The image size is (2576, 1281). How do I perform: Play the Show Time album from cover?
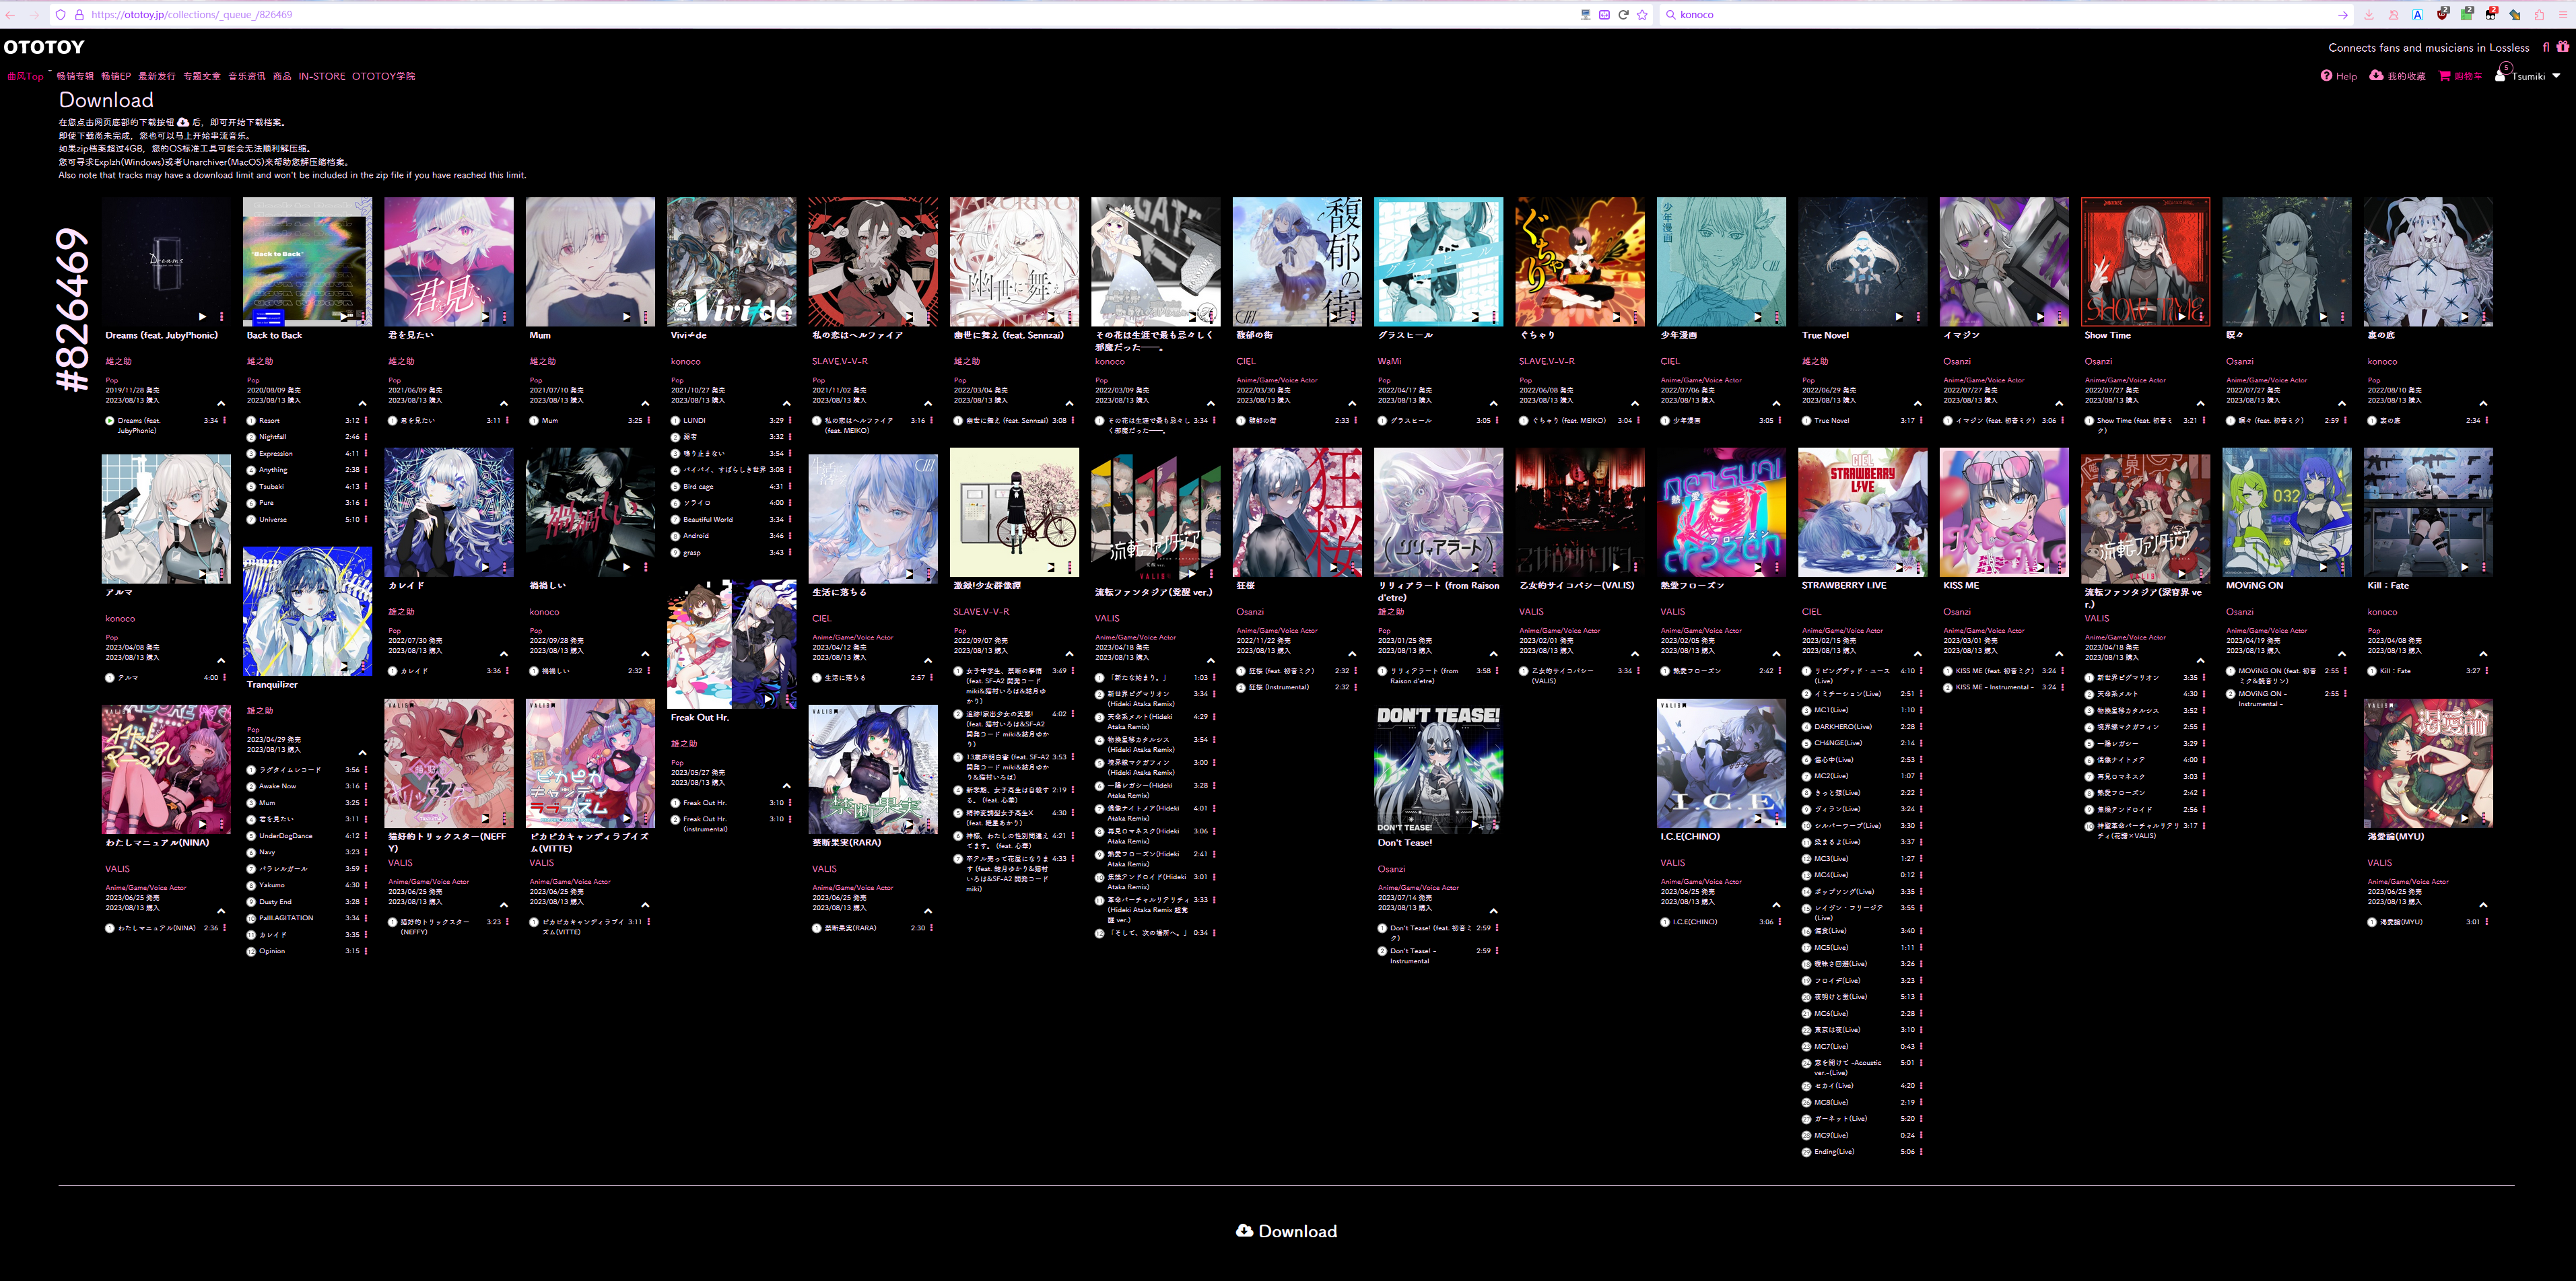coord(2182,316)
